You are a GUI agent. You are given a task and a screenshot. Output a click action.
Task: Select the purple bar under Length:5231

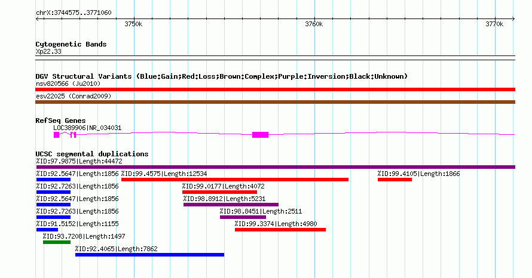(231, 205)
